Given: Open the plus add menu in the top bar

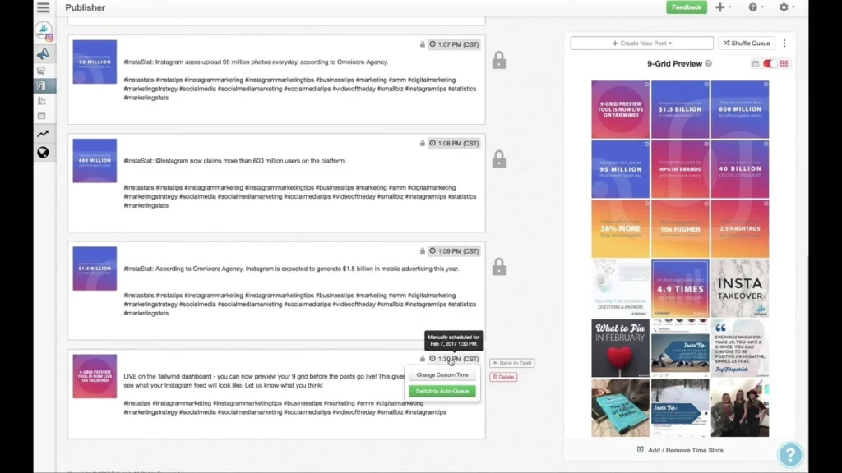Looking at the screenshot, I should click(x=723, y=7).
